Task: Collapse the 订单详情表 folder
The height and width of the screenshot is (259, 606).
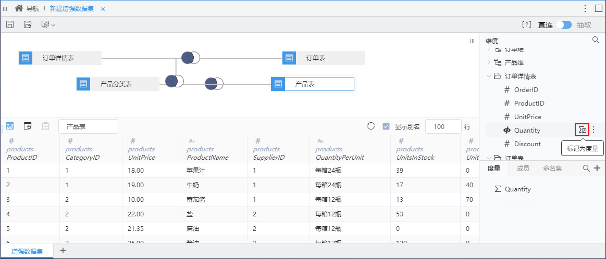Action: pyautogui.click(x=489, y=76)
